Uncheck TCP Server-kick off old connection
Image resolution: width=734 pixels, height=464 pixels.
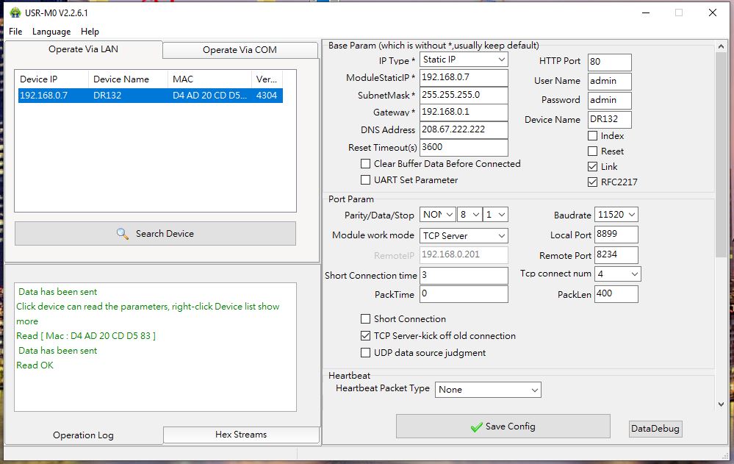click(x=366, y=336)
